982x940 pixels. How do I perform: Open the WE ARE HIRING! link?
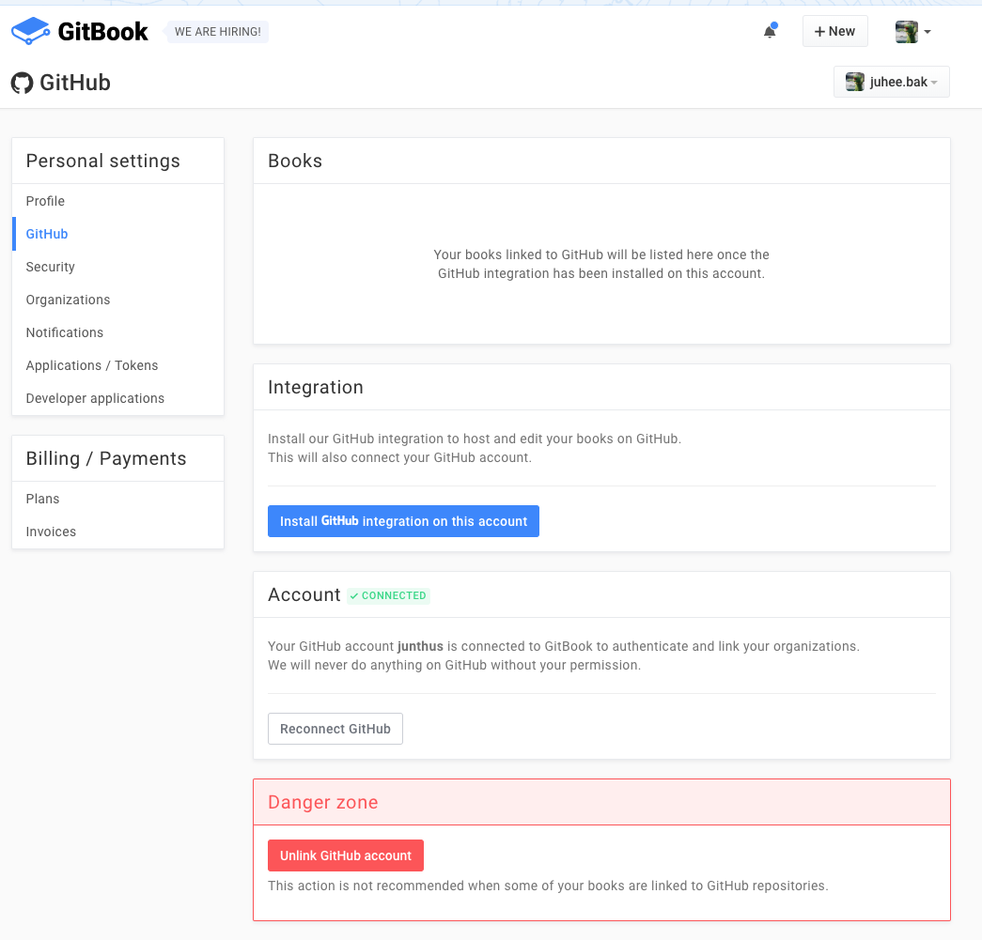click(217, 31)
